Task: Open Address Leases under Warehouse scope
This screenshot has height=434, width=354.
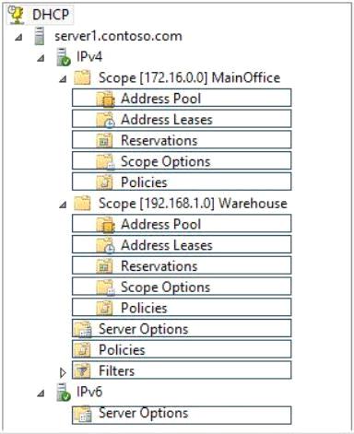Action: [x=182, y=245]
